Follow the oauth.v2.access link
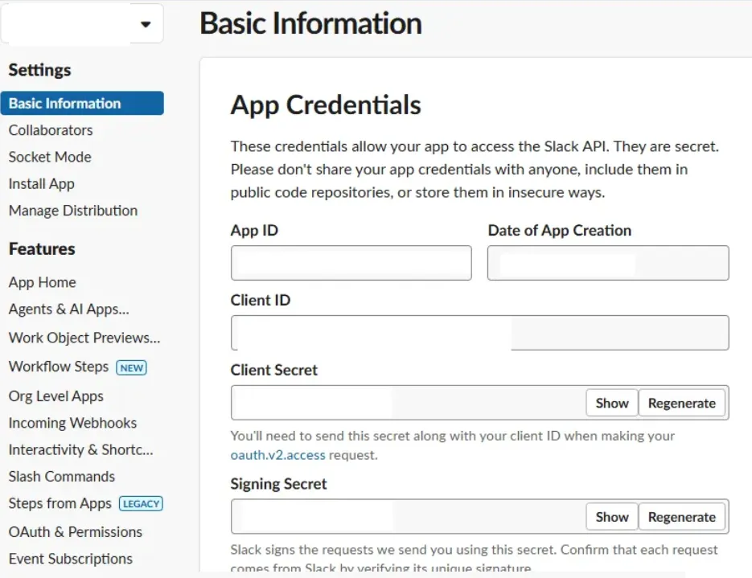Viewport: 752px width, 578px height. [277, 455]
